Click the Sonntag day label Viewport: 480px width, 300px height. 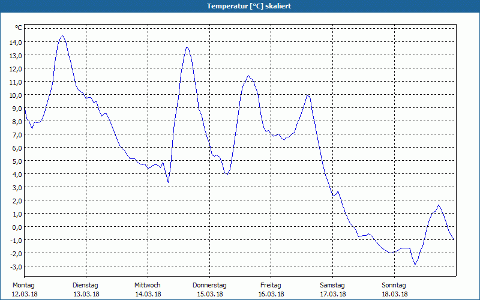pos(394,286)
